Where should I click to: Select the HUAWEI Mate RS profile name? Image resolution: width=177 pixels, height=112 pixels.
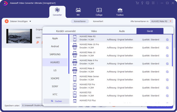[x=88, y=36]
